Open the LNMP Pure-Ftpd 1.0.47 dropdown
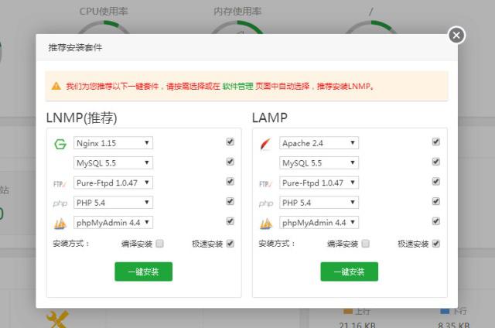This screenshot has width=495, height=328. pos(113,183)
